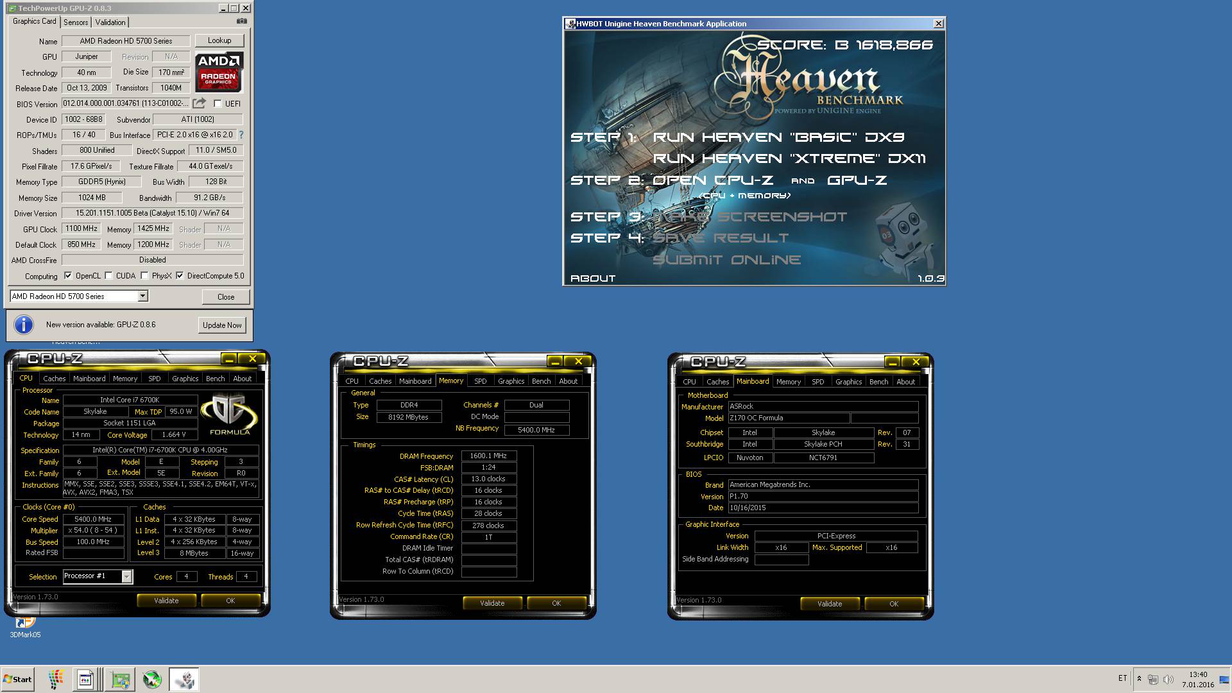Click OK in middle CPU-Z window
The height and width of the screenshot is (693, 1232).
pyautogui.click(x=556, y=603)
